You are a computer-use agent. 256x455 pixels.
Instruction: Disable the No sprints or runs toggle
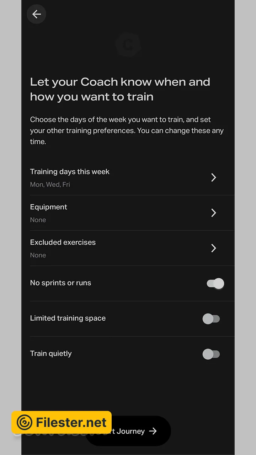coord(215,284)
